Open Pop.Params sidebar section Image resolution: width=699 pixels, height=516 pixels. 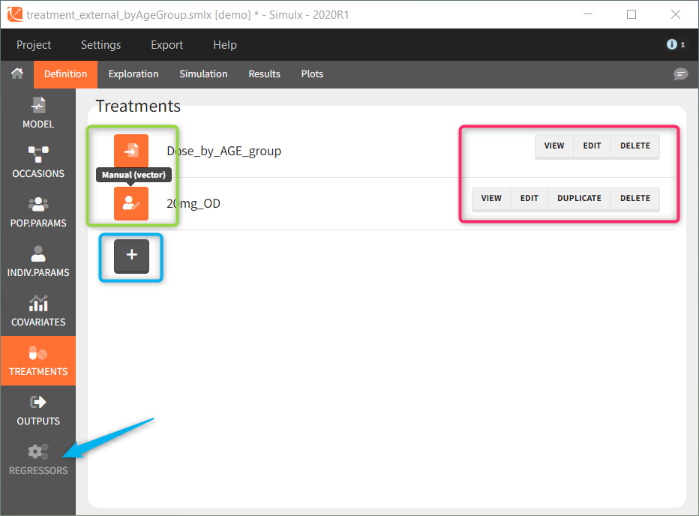pos(37,212)
